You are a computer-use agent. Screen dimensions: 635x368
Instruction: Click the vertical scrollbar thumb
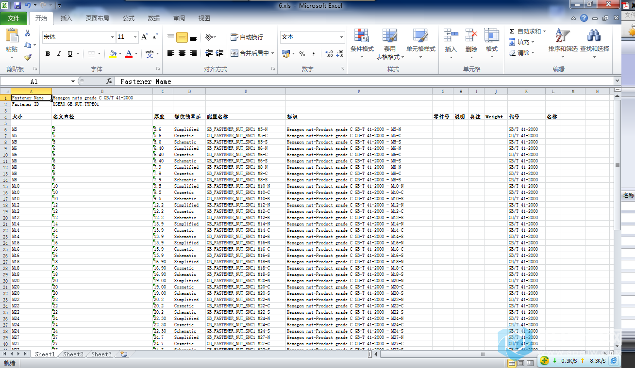point(617,165)
